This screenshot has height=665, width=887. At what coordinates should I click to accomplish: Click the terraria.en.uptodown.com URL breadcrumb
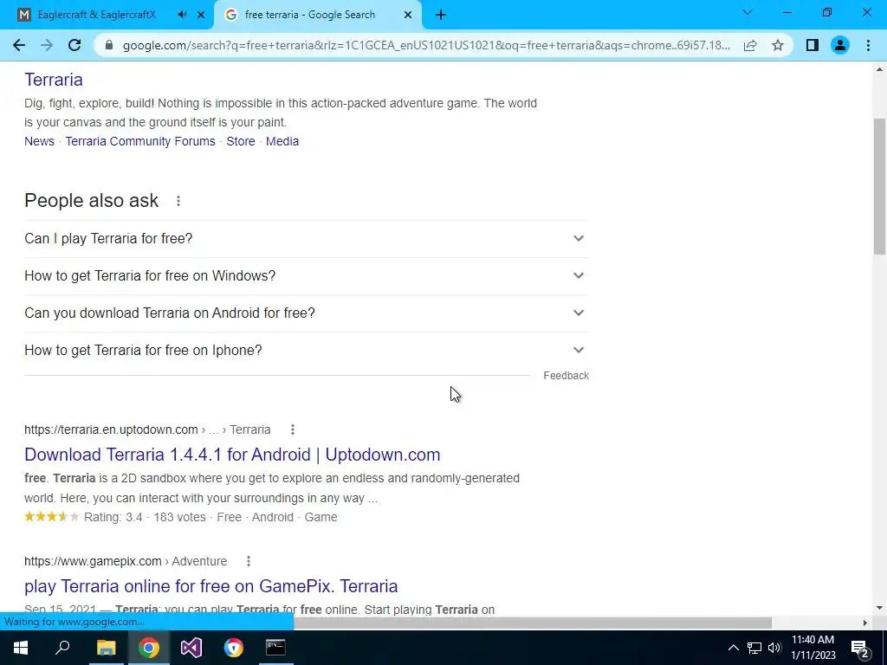[147, 429]
